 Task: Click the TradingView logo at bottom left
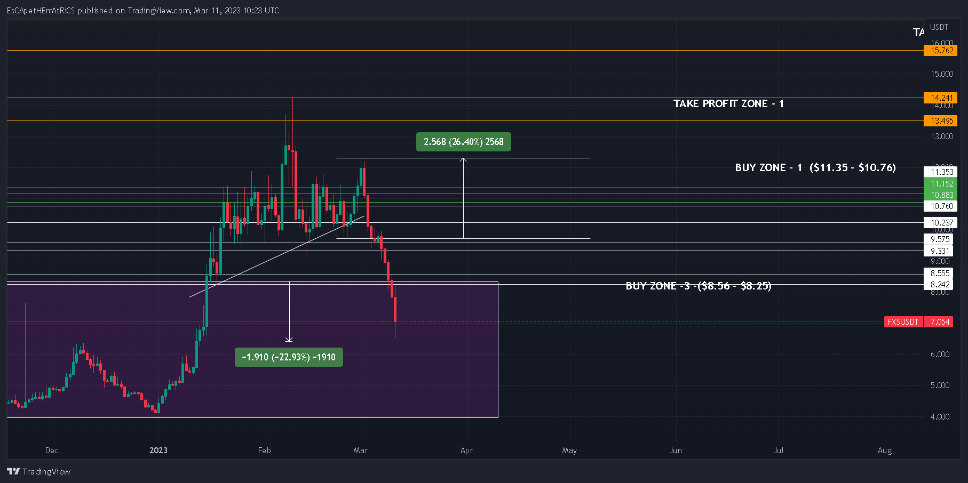(38, 471)
